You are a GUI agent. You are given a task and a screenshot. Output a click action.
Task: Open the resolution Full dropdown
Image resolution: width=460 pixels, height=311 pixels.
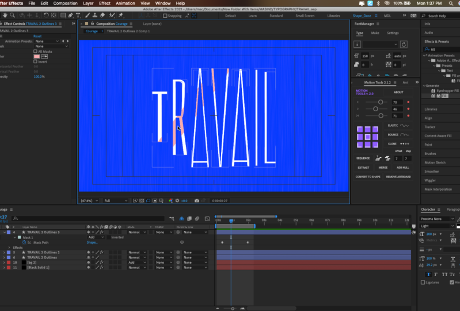tap(116, 200)
